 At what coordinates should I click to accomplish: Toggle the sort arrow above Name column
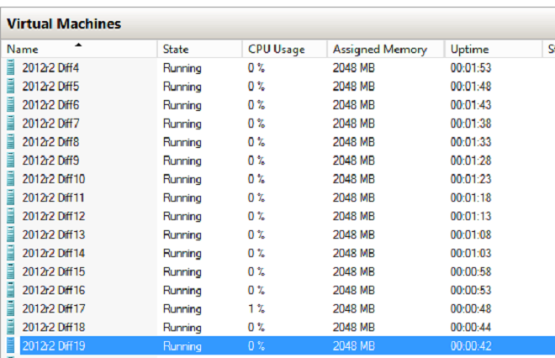[x=78, y=45]
